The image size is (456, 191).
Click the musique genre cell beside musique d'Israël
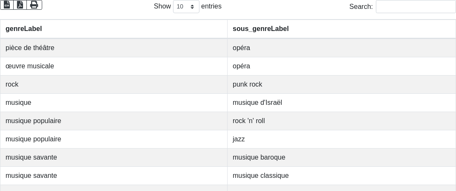tap(114, 103)
